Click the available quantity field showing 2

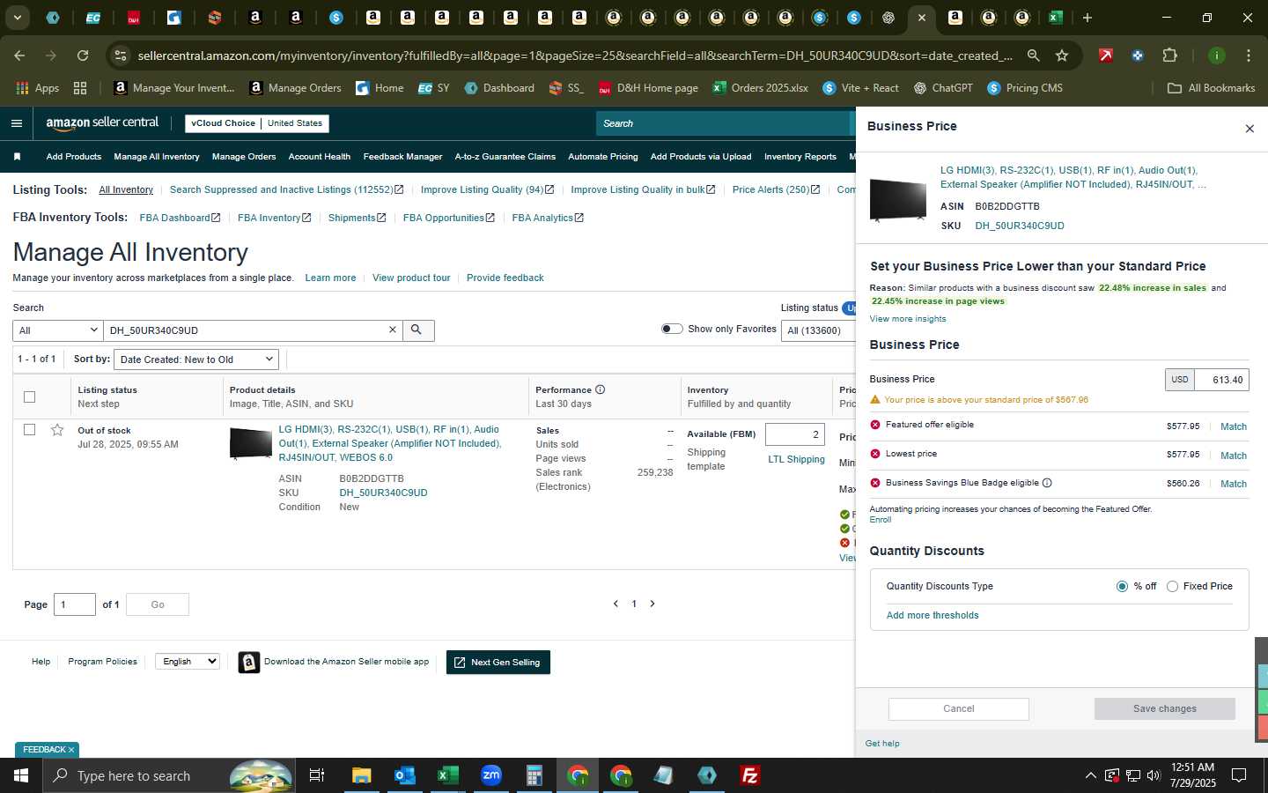pyautogui.click(x=795, y=434)
